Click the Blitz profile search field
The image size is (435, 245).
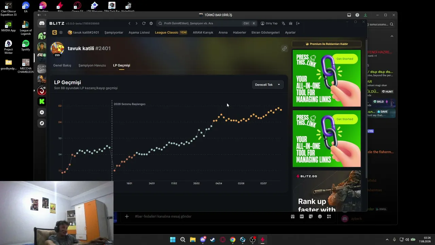click(x=207, y=23)
